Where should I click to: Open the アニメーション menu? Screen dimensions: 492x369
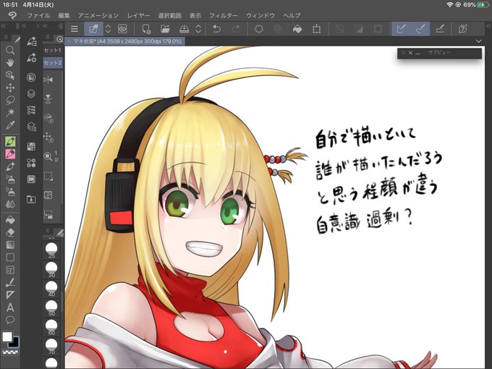98,15
